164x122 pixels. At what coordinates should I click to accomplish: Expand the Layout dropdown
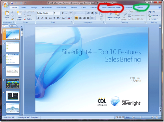point(29,12)
